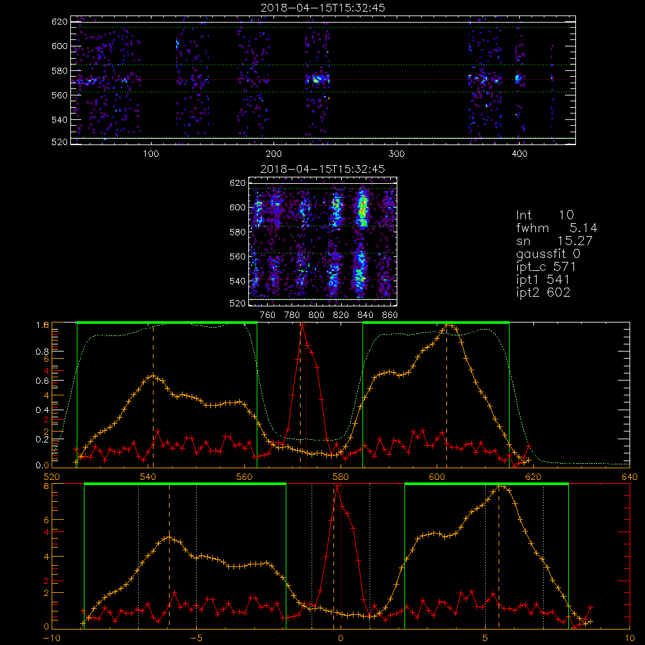Viewport: 645px width, 645px height.
Task: Click the '5' x-axis label of bottom plot
Action: 486,639
